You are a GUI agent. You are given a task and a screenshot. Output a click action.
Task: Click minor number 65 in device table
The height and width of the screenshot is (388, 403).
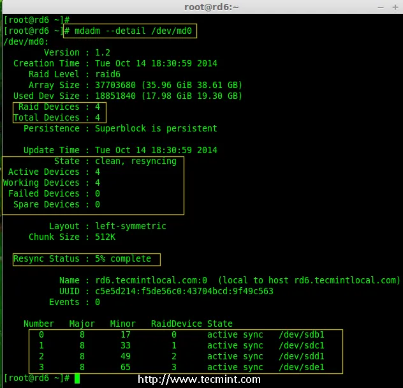[x=126, y=367]
